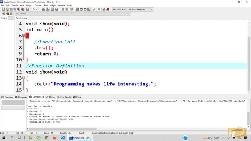Open the File menu
Image resolution: width=251 pixels, height=141 pixels.
click(3, 5)
